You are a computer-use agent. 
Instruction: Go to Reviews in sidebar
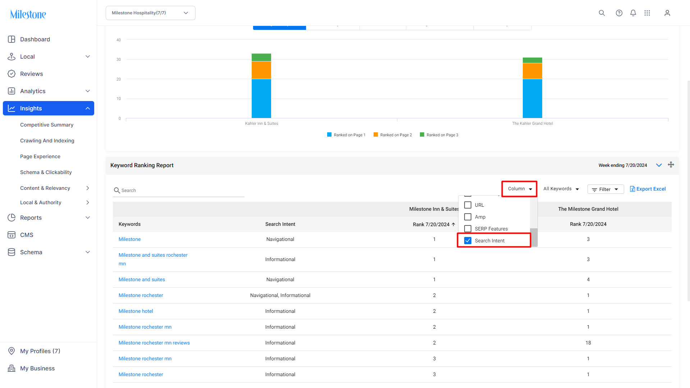coord(31,74)
